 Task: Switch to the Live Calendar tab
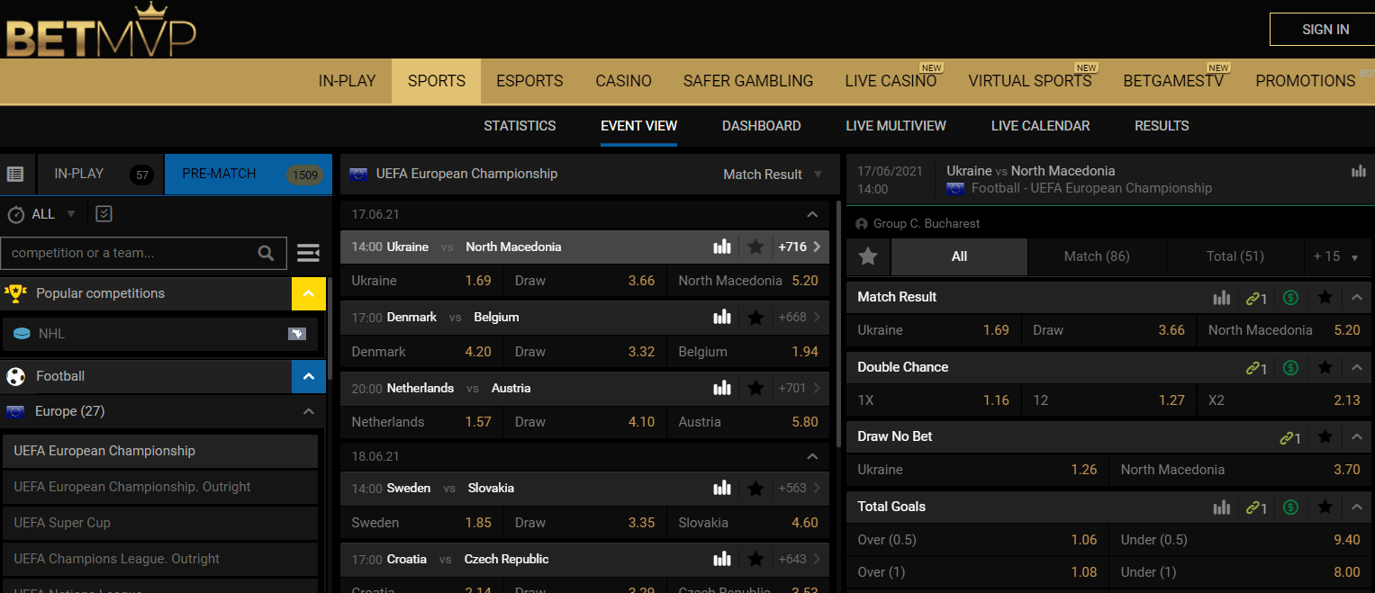1040,126
